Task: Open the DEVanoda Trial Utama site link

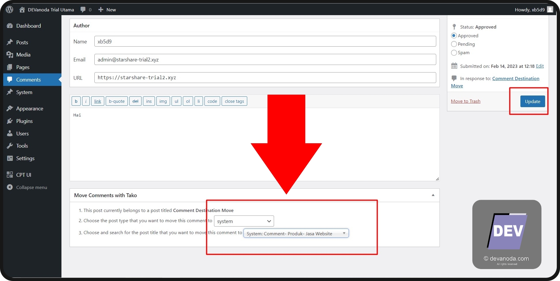Action: coord(47,10)
